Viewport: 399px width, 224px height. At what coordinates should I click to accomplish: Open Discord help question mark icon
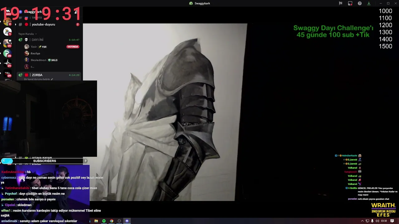point(360,3)
